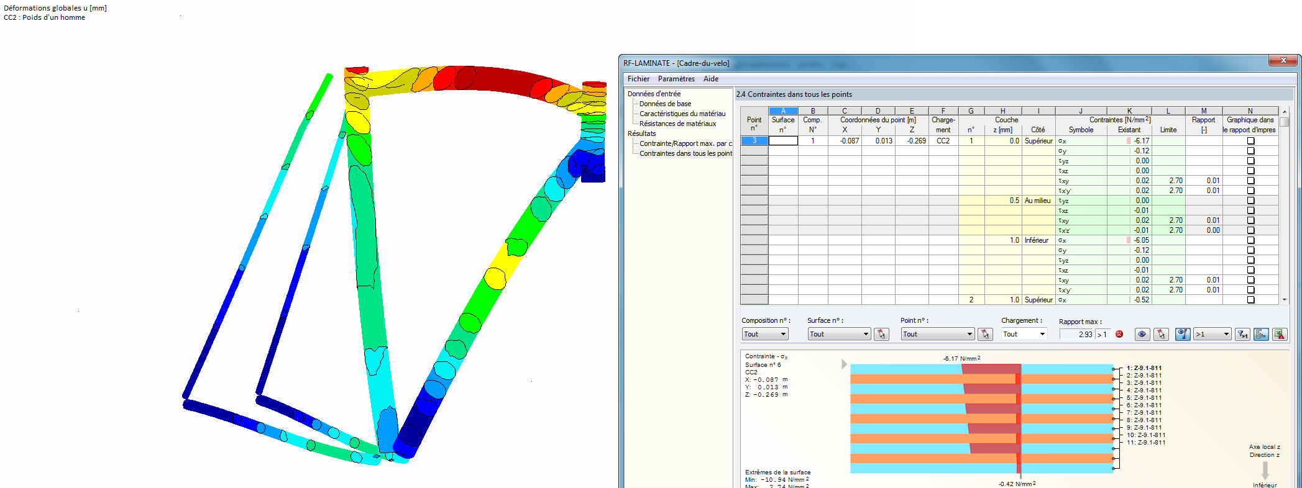Click the pick-in-graphic cursor button next to the eye

pyautogui.click(x=1161, y=334)
